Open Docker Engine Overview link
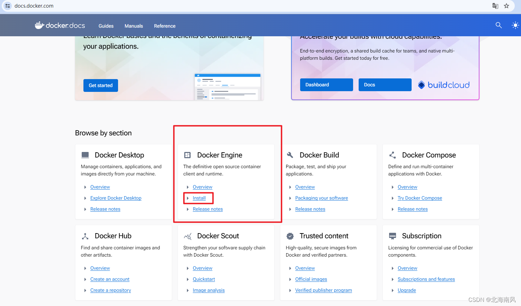521x306 pixels. click(x=203, y=187)
